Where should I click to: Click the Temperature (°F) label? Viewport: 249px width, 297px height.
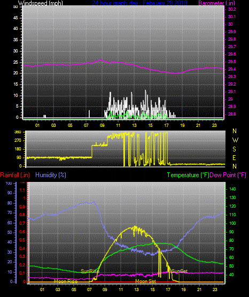coord(188,175)
